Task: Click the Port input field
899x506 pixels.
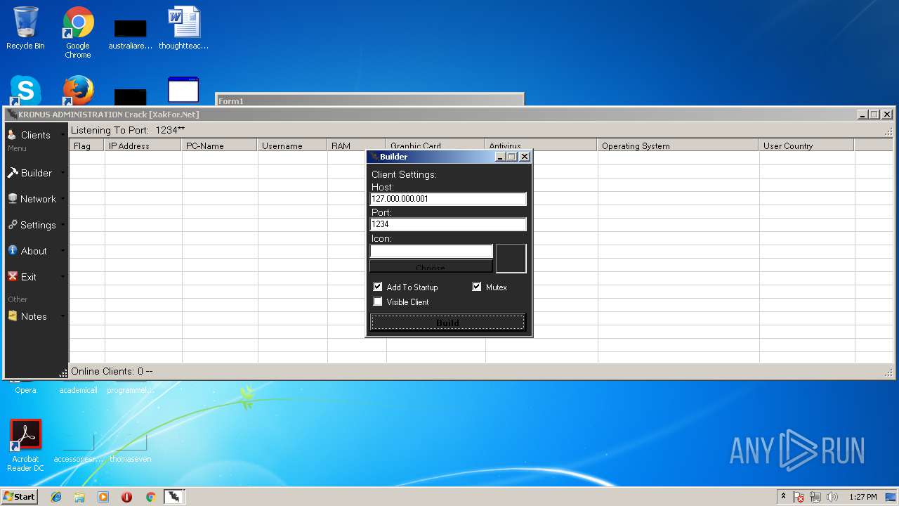Action: [448, 224]
